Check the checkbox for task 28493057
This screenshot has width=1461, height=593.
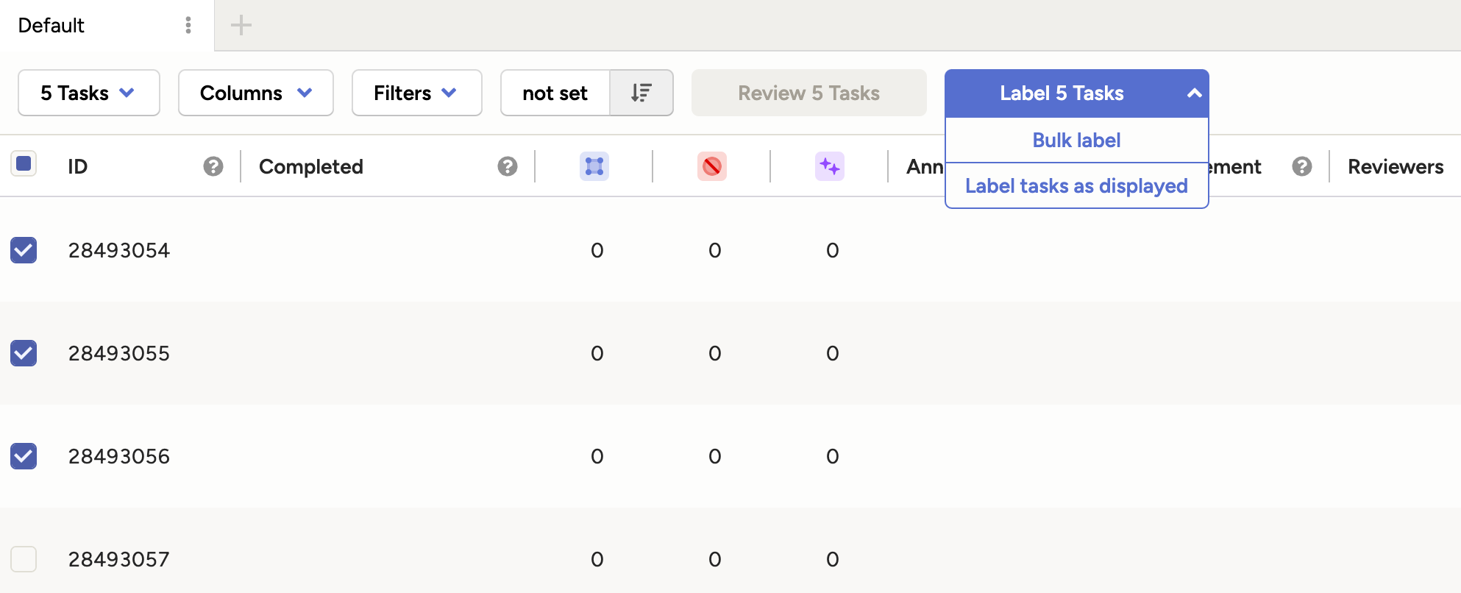pos(24,559)
